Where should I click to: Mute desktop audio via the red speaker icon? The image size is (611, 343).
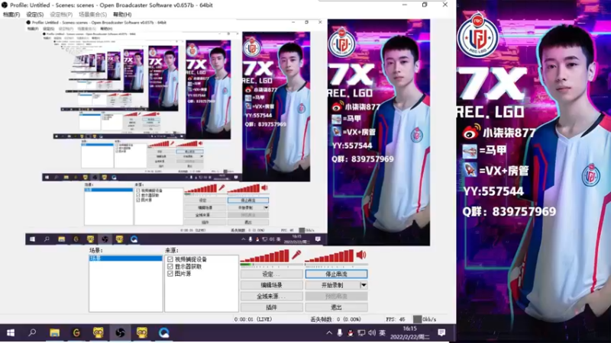click(x=360, y=255)
